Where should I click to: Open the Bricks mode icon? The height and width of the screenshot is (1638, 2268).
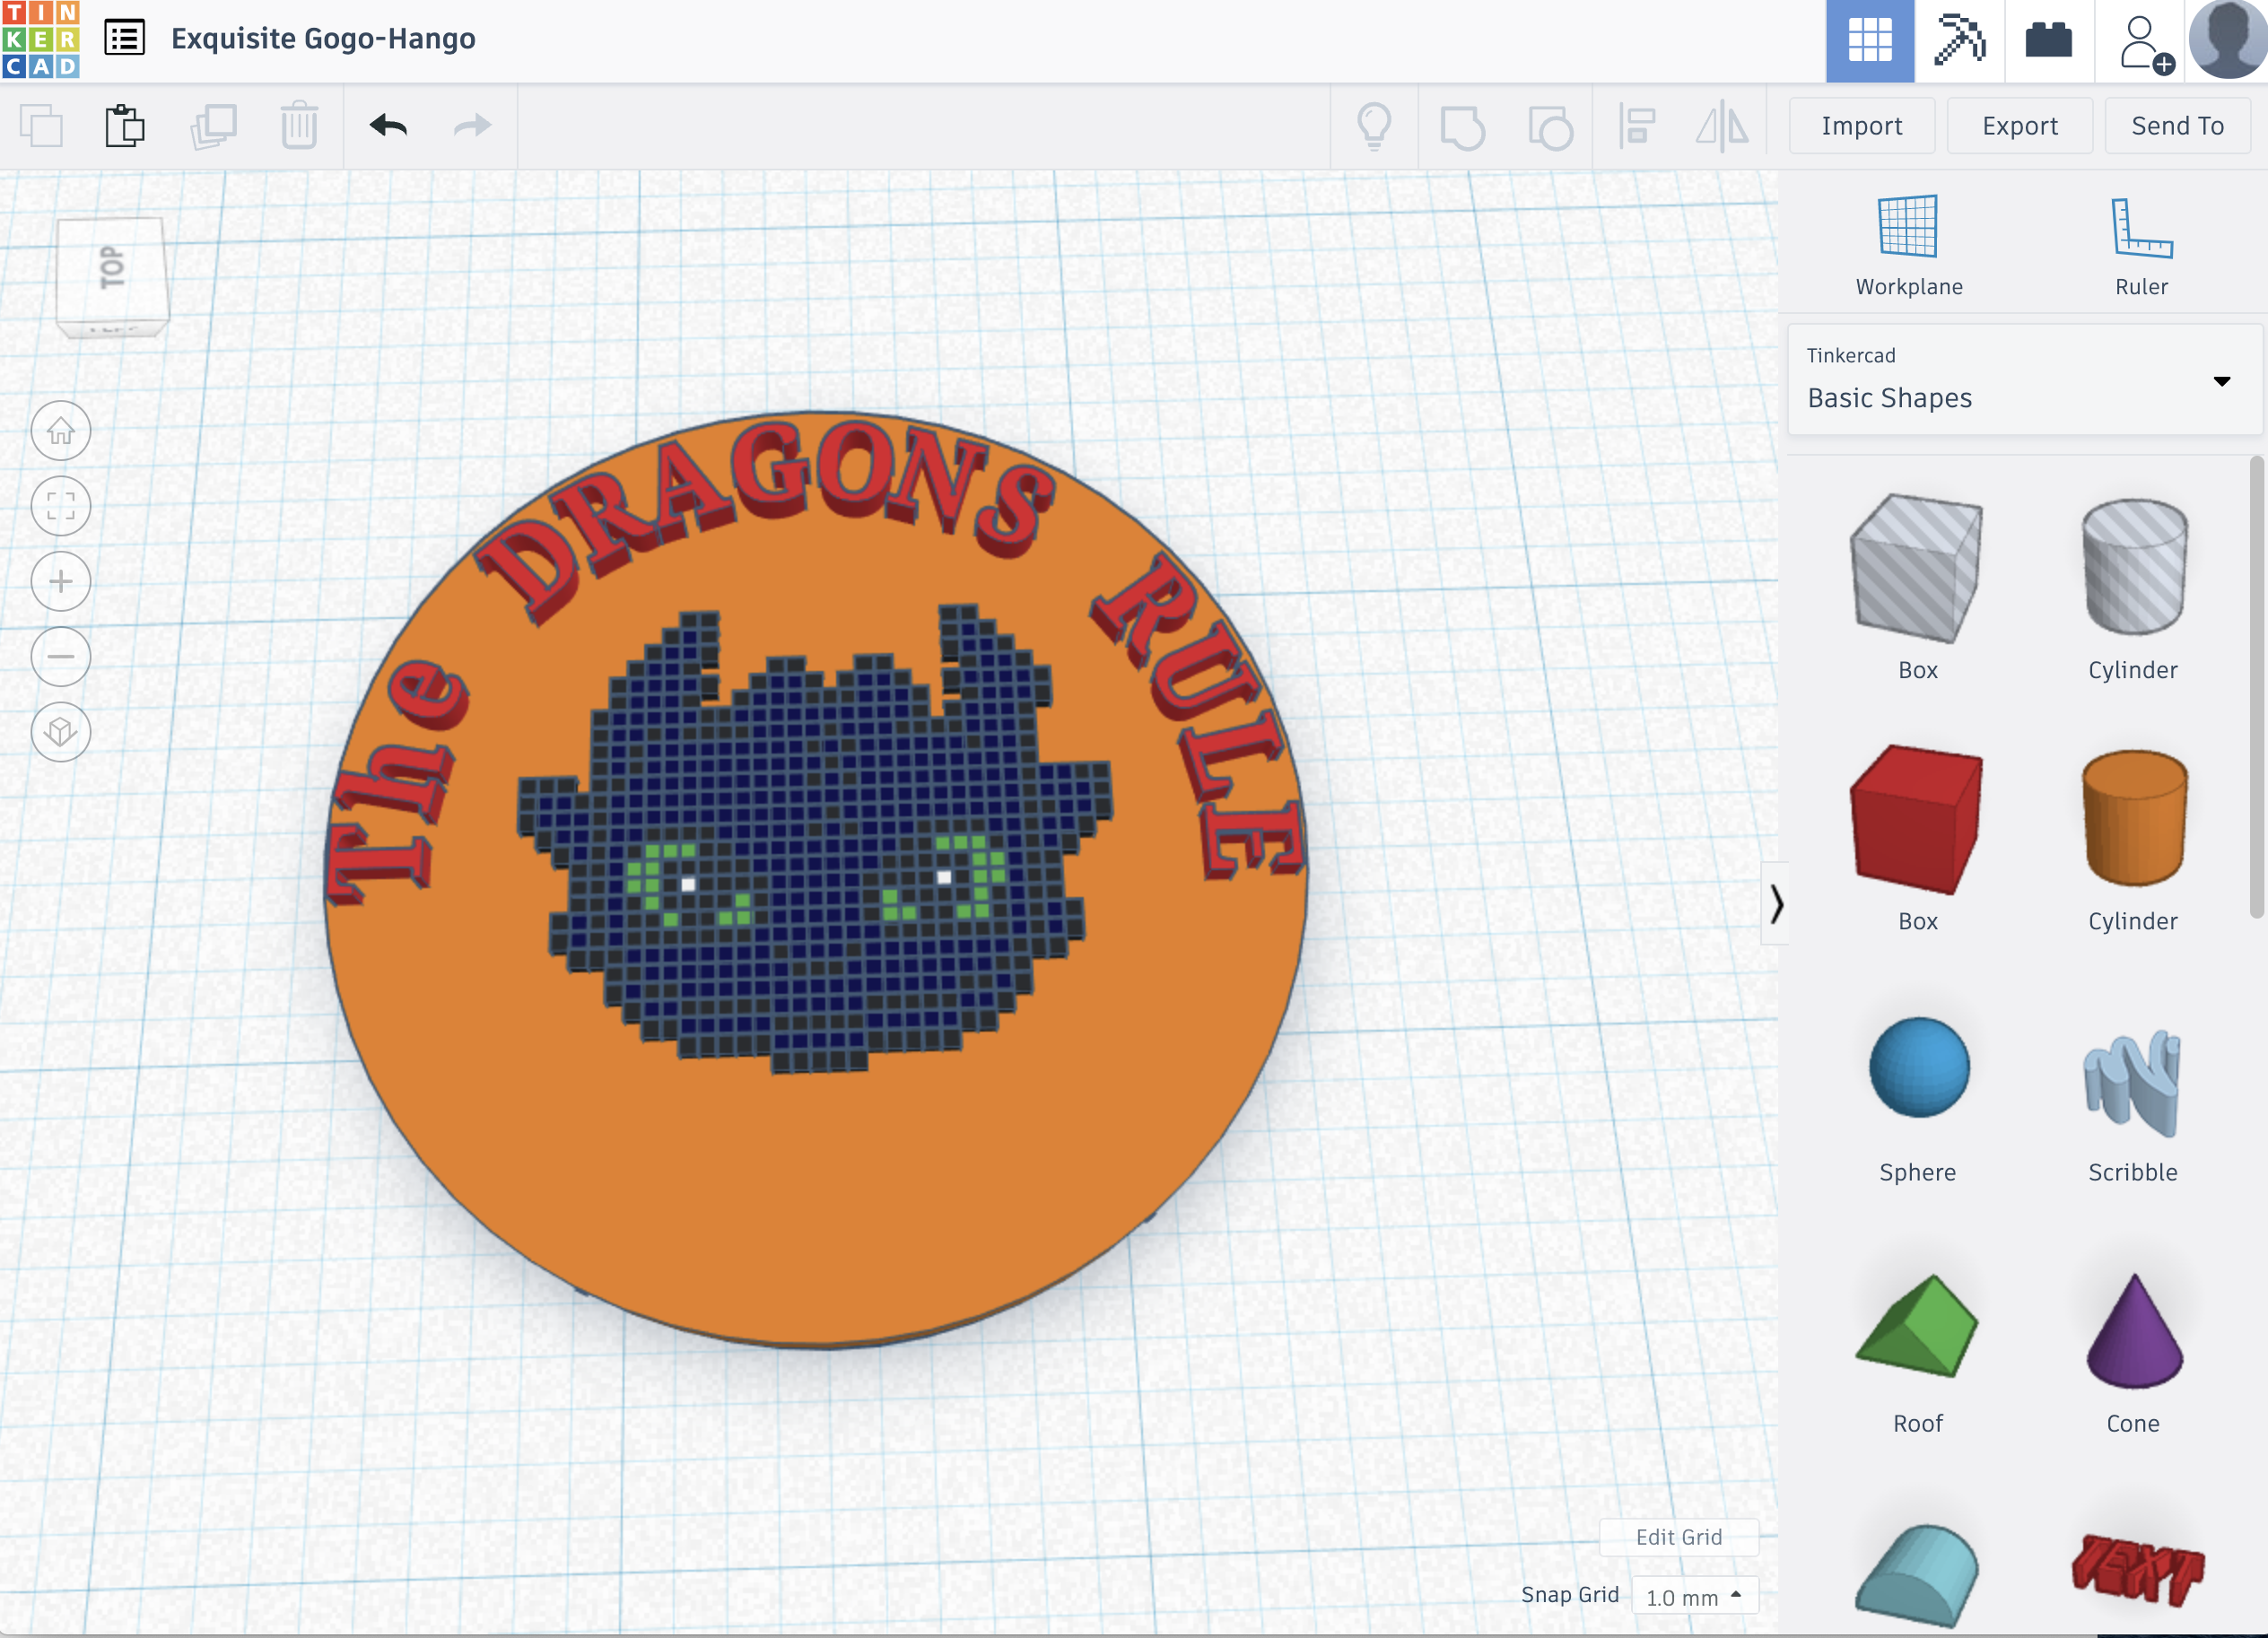coord(2048,41)
